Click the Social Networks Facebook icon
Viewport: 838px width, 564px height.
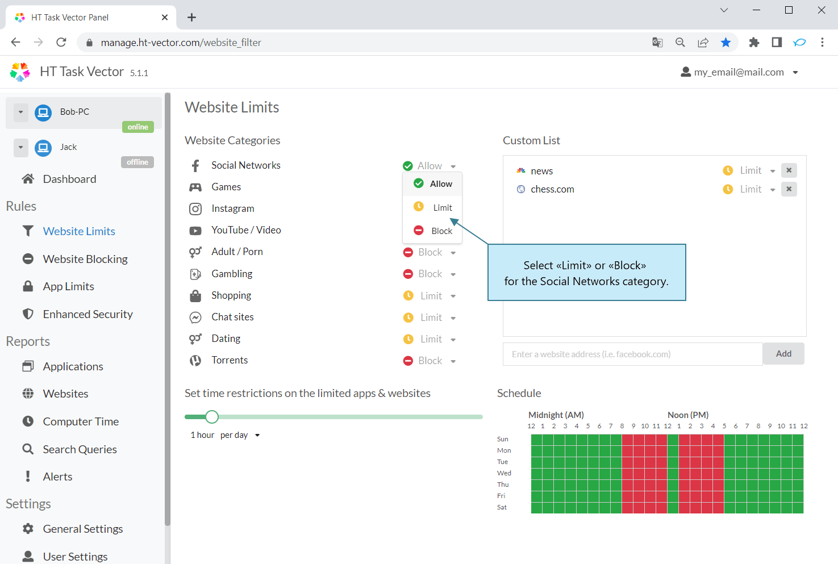[195, 166]
